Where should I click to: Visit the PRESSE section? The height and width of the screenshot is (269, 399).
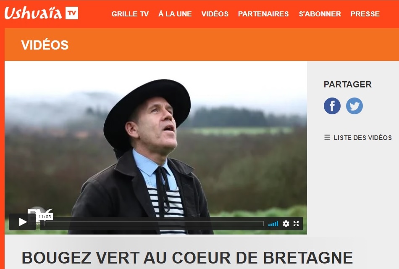(365, 14)
